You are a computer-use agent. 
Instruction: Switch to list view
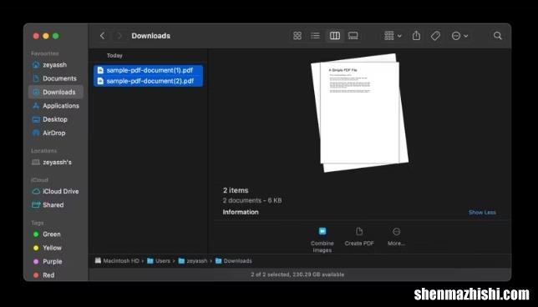(x=315, y=36)
